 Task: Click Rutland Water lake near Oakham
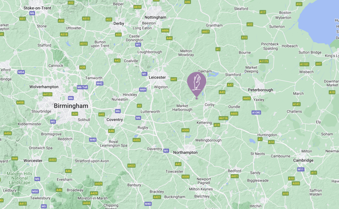coord(213,75)
